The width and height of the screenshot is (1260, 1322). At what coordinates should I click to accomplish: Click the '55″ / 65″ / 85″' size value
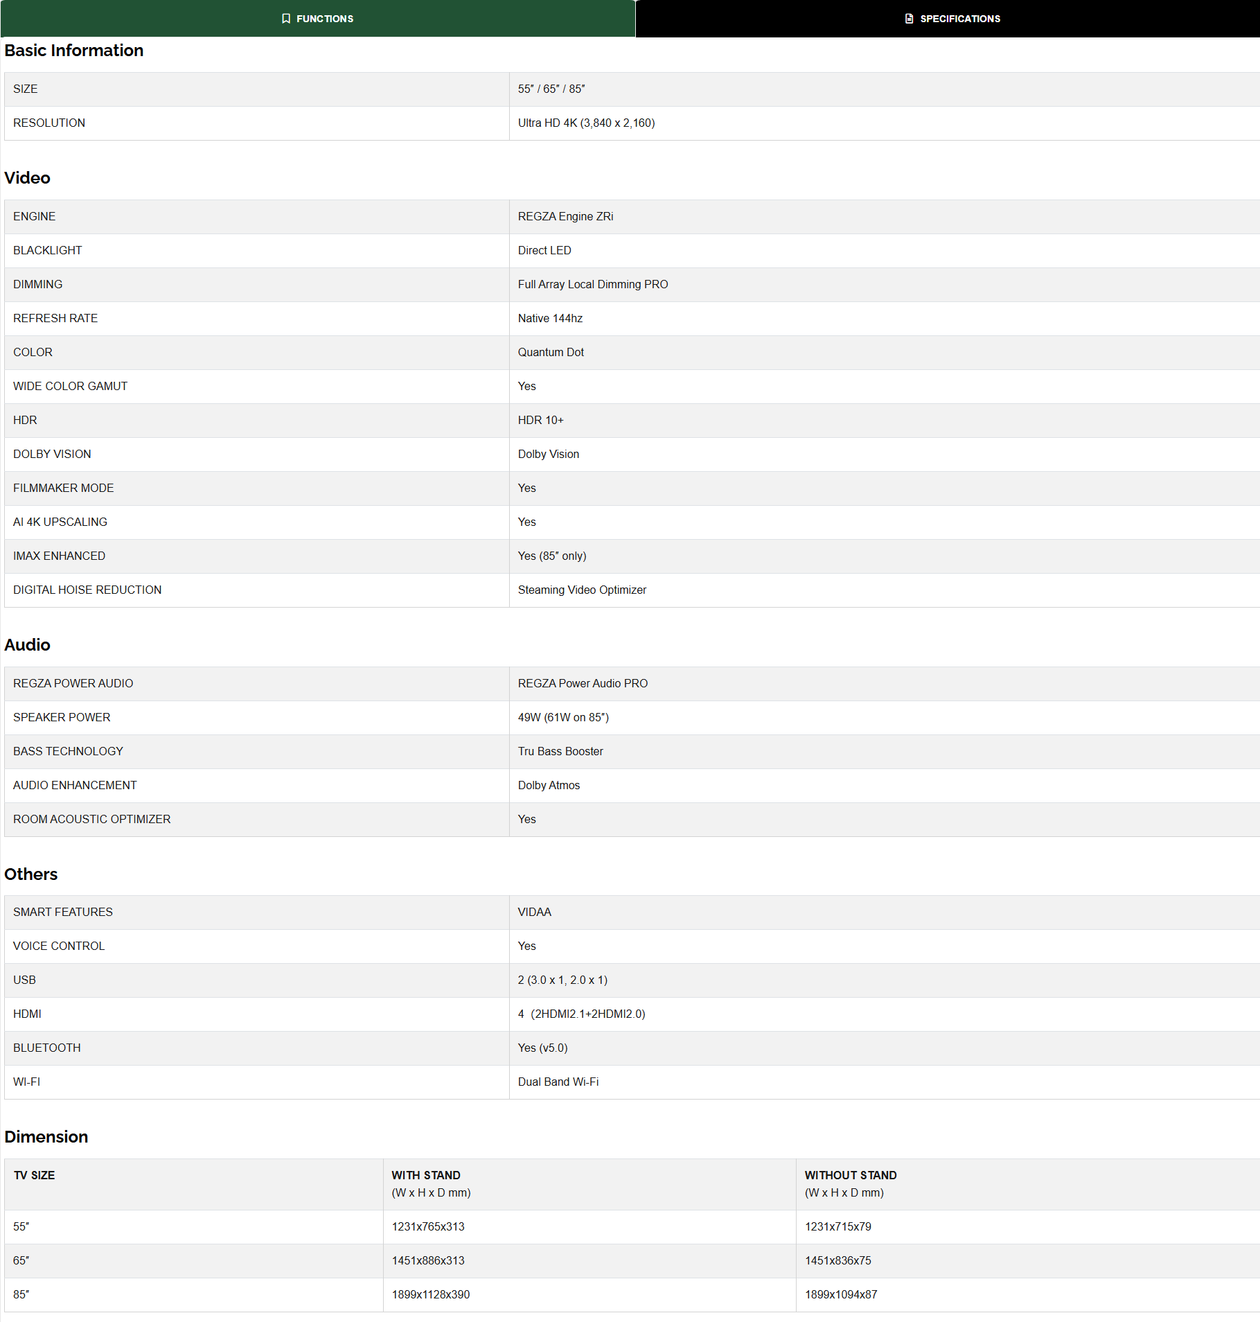tap(551, 89)
